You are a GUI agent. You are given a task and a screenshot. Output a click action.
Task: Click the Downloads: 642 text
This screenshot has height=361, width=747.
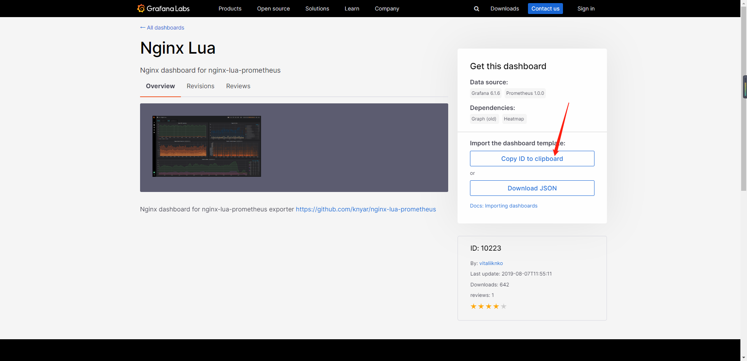489,285
